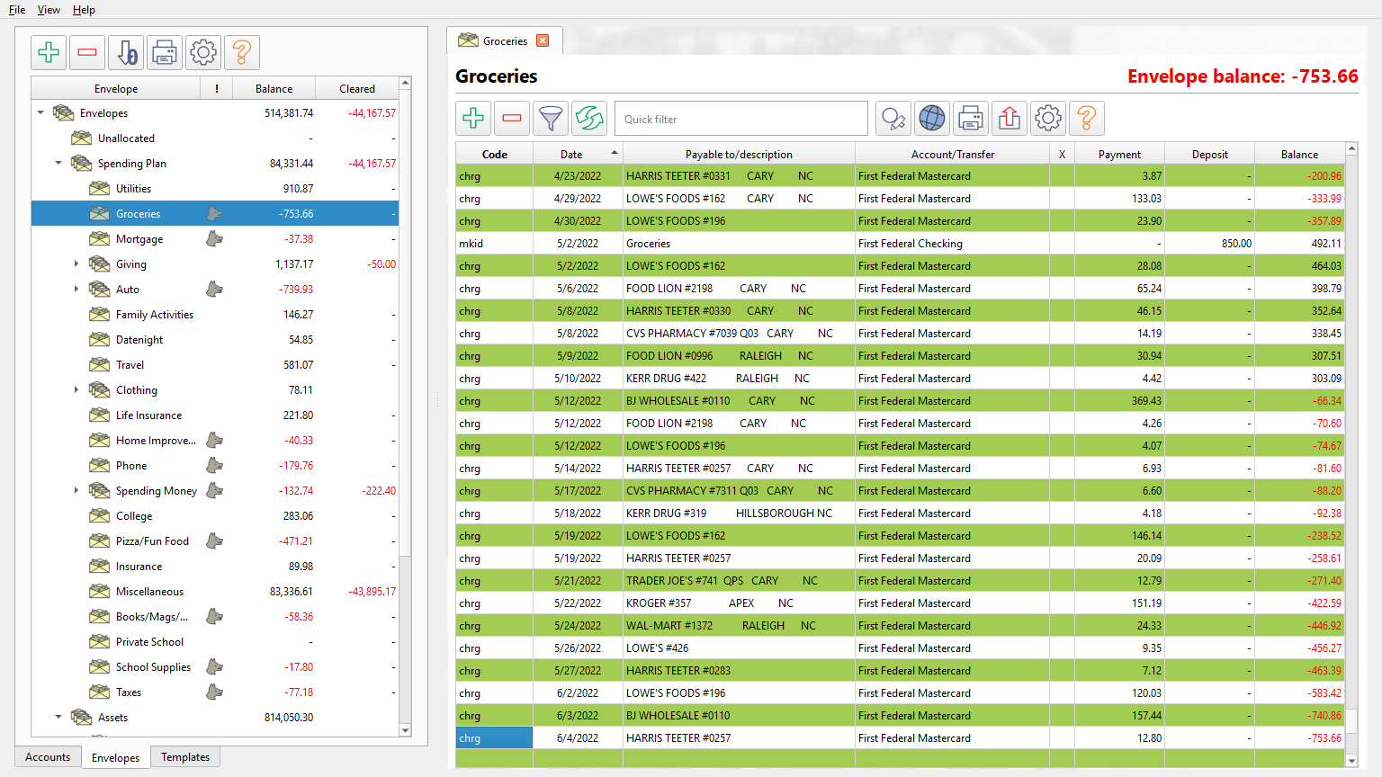Switch to the Accounts tab
Screen dimensions: 1382x777
point(48,757)
